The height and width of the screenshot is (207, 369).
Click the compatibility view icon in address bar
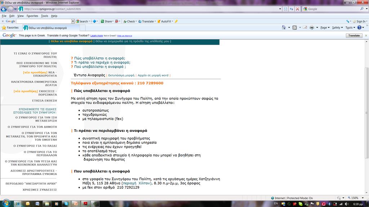coord(285,9)
